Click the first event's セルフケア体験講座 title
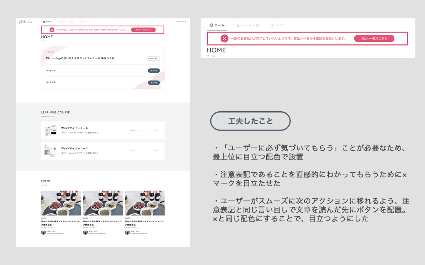Screen dimensions: 425x265 (61, 223)
